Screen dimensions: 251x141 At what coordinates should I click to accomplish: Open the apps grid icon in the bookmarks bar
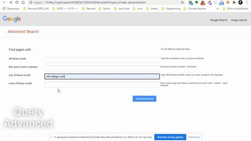tap(4, 9)
